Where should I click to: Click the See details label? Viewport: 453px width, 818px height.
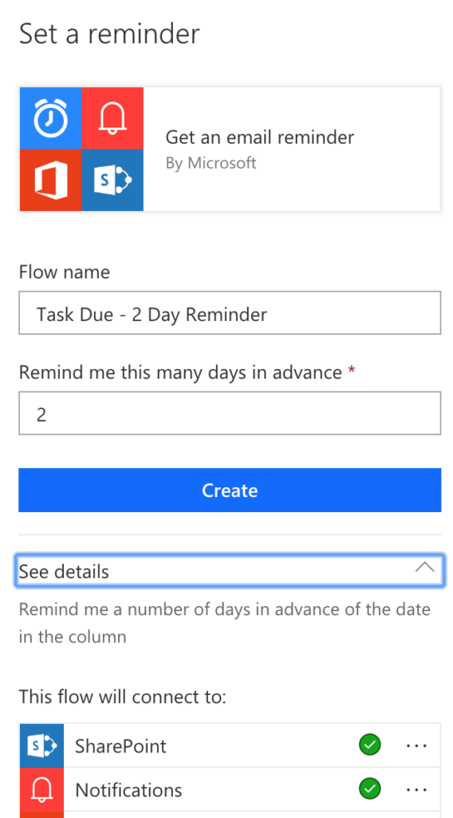click(x=64, y=572)
